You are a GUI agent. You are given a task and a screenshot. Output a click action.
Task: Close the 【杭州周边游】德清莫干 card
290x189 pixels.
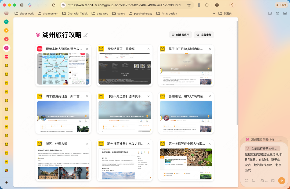(148, 96)
